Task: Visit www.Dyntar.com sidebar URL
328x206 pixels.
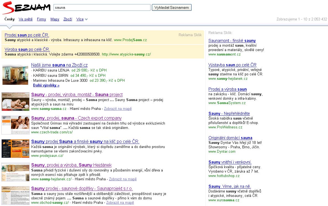Action: [x=222, y=152]
